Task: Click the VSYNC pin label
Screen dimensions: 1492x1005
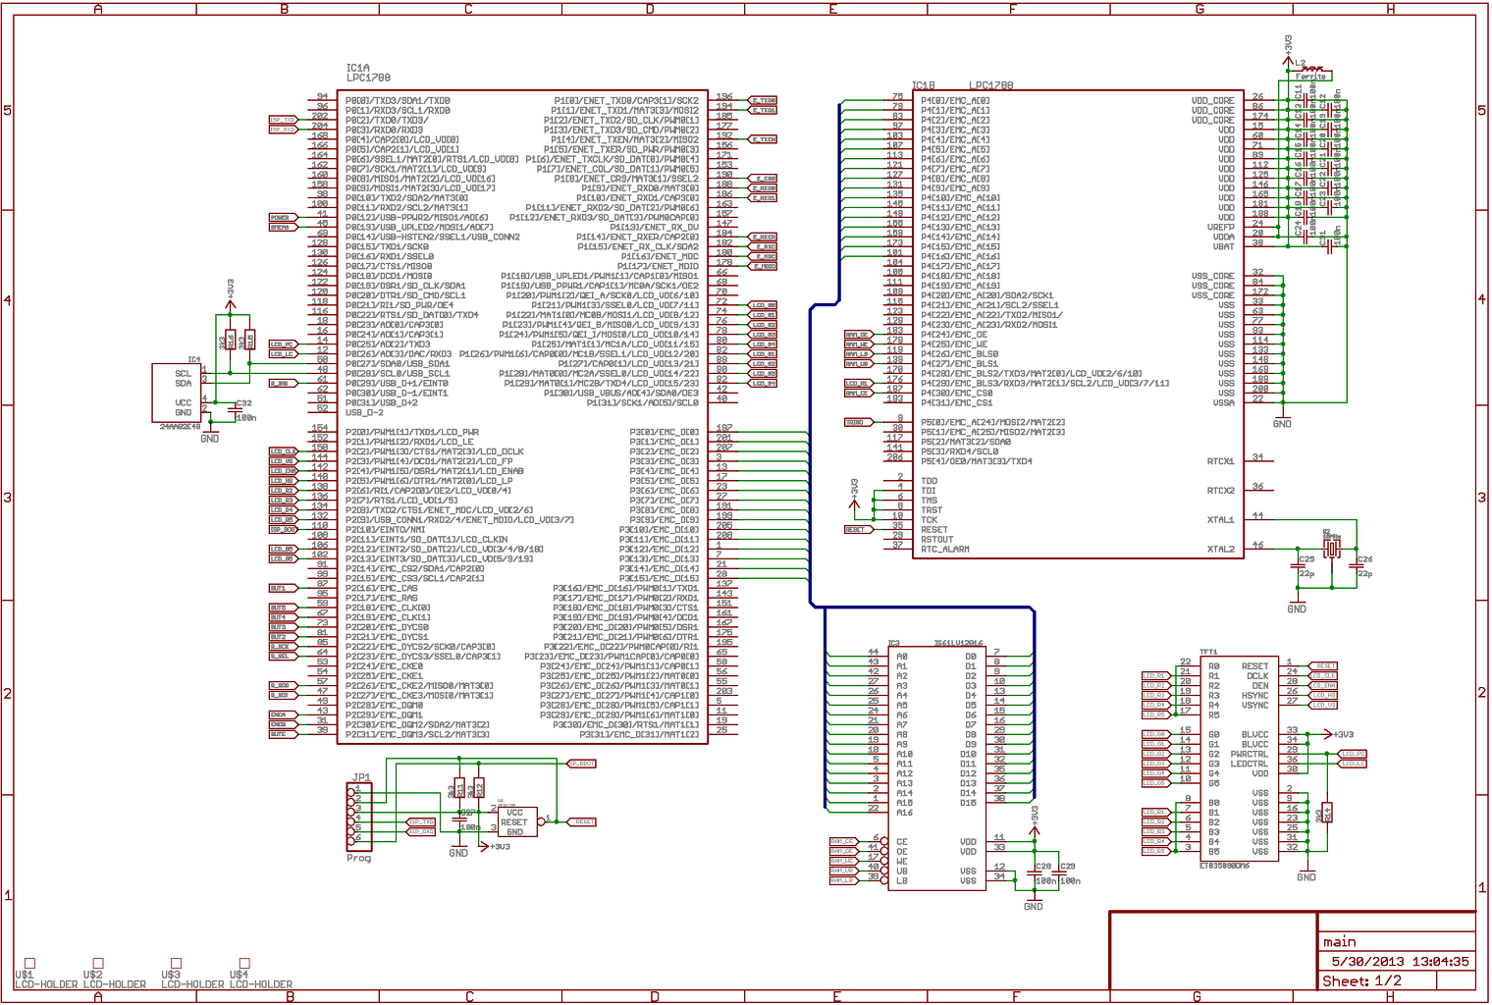Action: coord(1255,706)
